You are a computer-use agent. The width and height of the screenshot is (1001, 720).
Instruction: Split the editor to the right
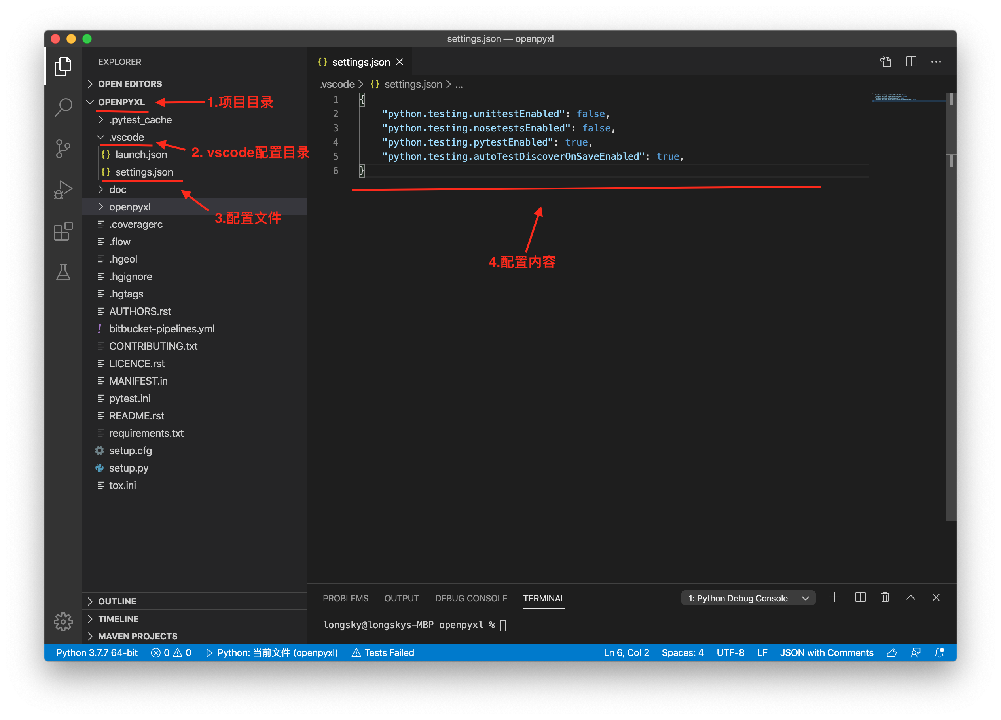pyautogui.click(x=911, y=62)
